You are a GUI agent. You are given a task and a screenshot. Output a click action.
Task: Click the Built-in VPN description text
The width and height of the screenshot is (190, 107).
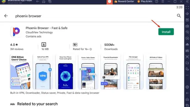click(55, 93)
